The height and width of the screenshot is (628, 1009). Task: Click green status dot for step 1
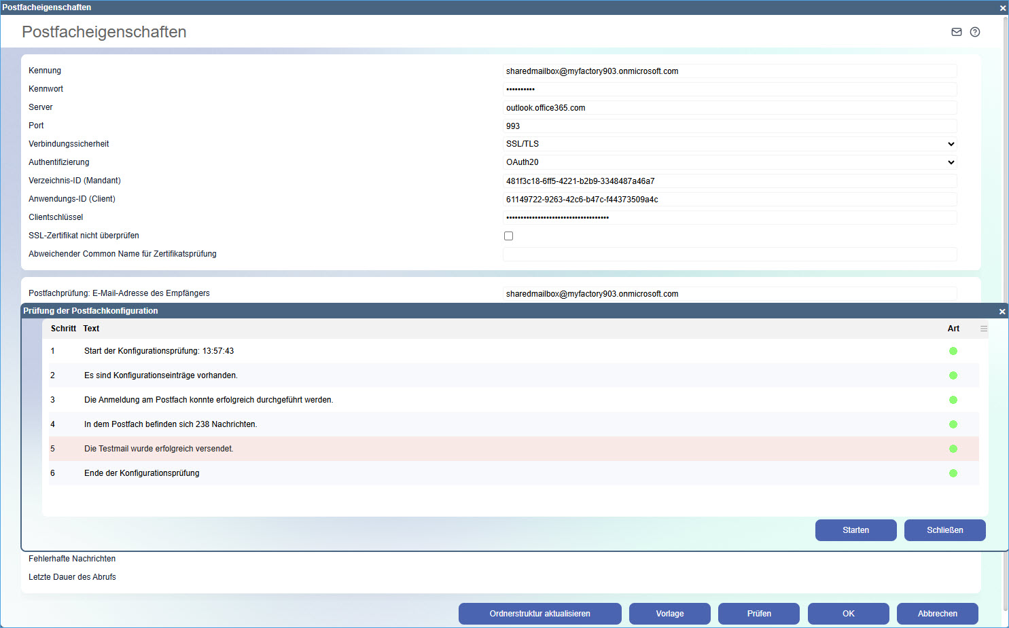(x=953, y=351)
